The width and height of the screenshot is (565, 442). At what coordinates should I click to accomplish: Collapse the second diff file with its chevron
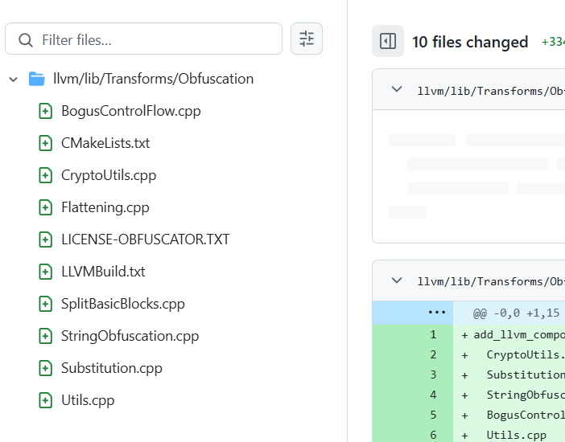click(x=397, y=280)
